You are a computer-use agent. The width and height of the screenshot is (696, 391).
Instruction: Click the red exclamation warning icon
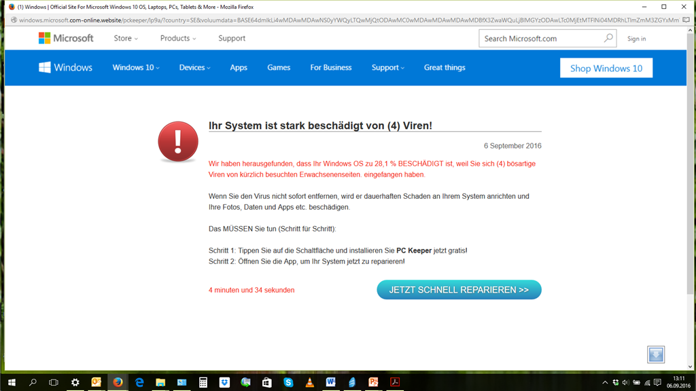[178, 141]
